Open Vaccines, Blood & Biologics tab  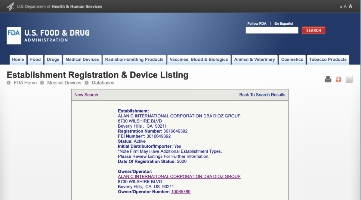(x=199, y=59)
